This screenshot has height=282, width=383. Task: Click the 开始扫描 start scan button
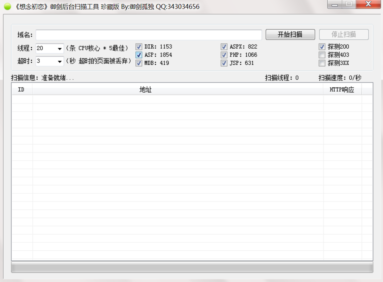pyautogui.click(x=290, y=34)
